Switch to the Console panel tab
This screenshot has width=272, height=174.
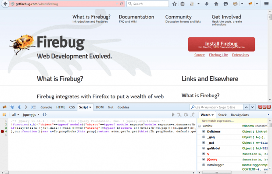(46, 107)
